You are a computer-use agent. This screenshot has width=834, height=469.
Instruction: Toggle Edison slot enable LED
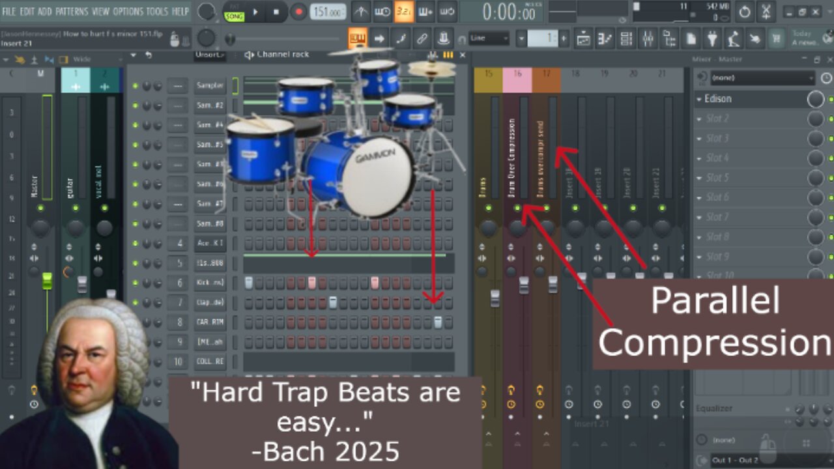coord(830,99)
